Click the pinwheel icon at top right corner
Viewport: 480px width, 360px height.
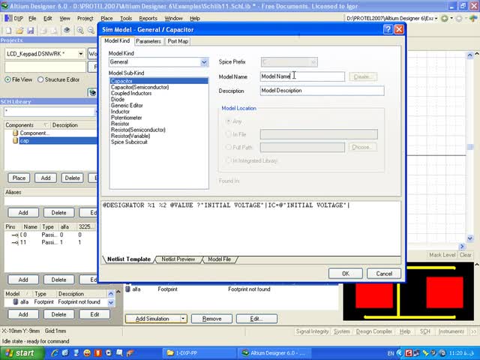coord(473,18)
